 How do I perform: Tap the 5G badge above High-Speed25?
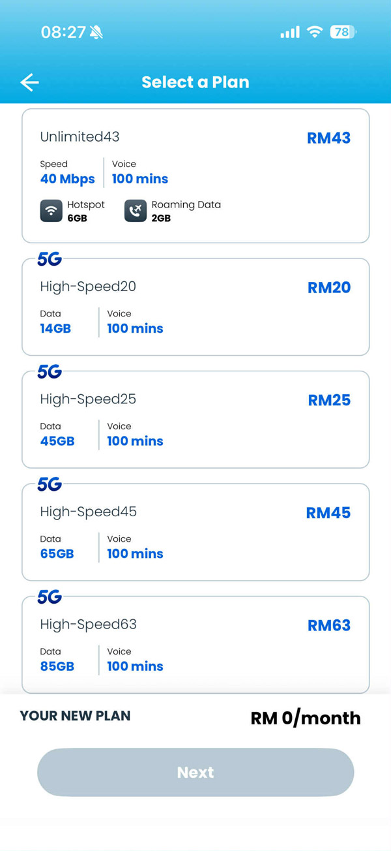[50, 372]
